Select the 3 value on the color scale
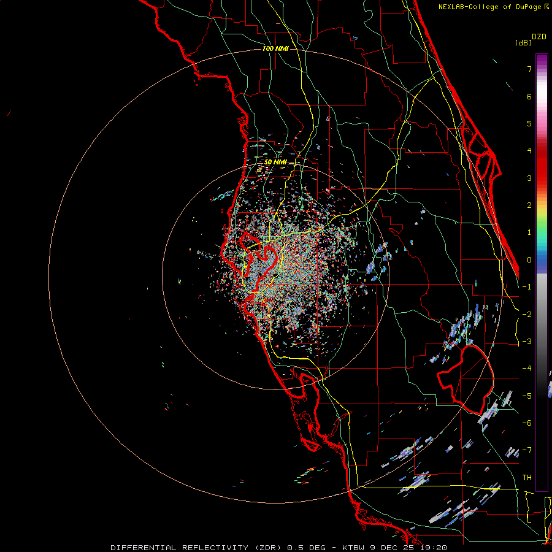The width and height of the screenshot is (552, 552). coord(529,178)
